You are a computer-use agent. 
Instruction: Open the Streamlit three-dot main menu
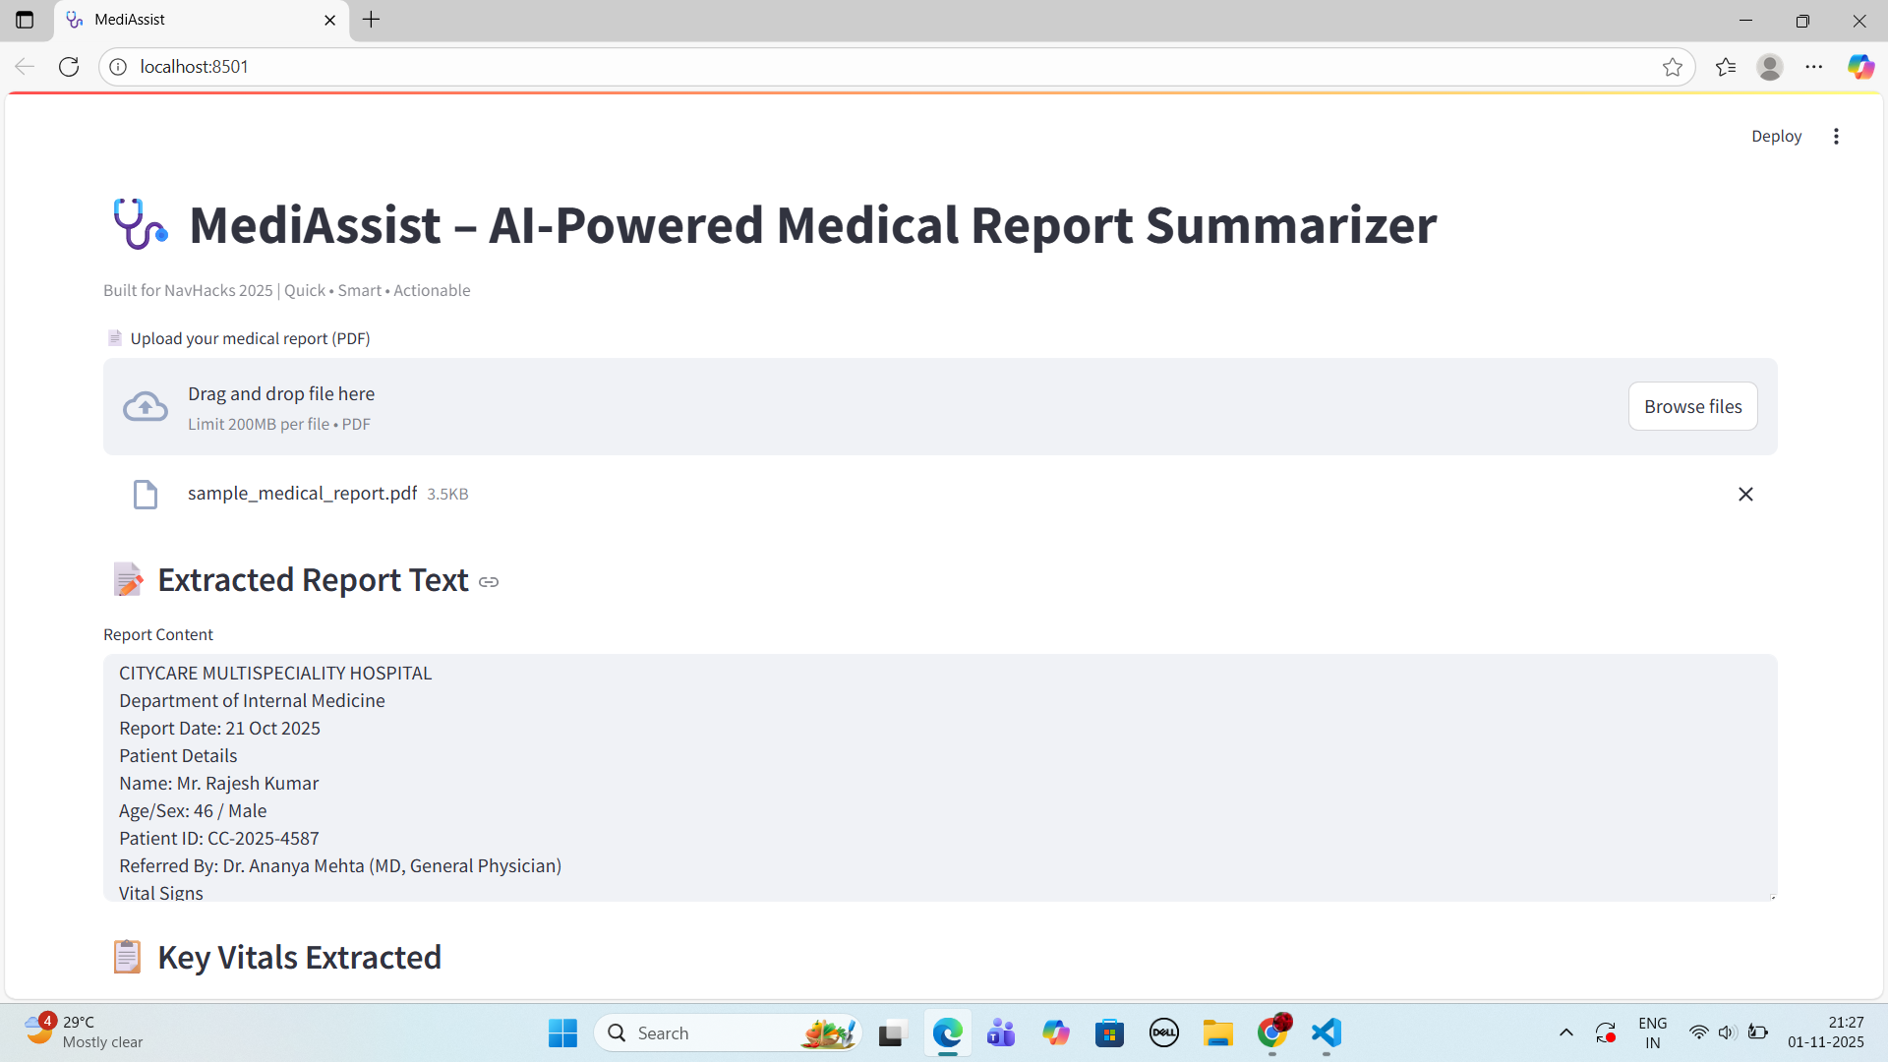1836,137
